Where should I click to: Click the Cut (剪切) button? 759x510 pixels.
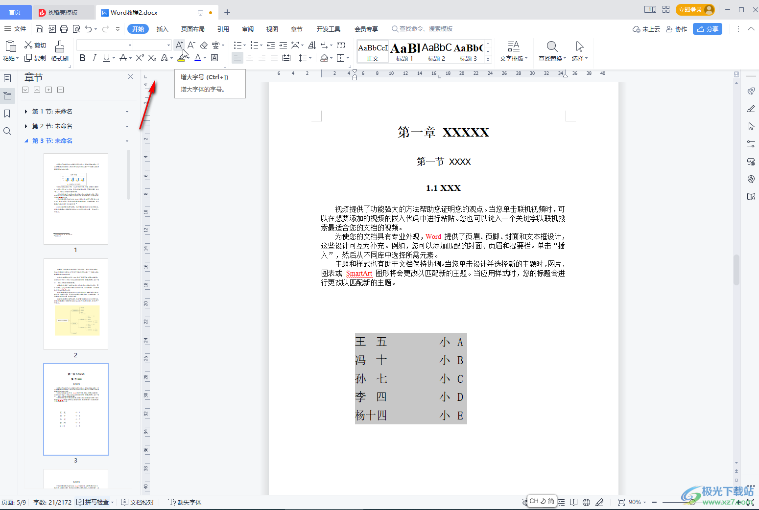(35, 45)
